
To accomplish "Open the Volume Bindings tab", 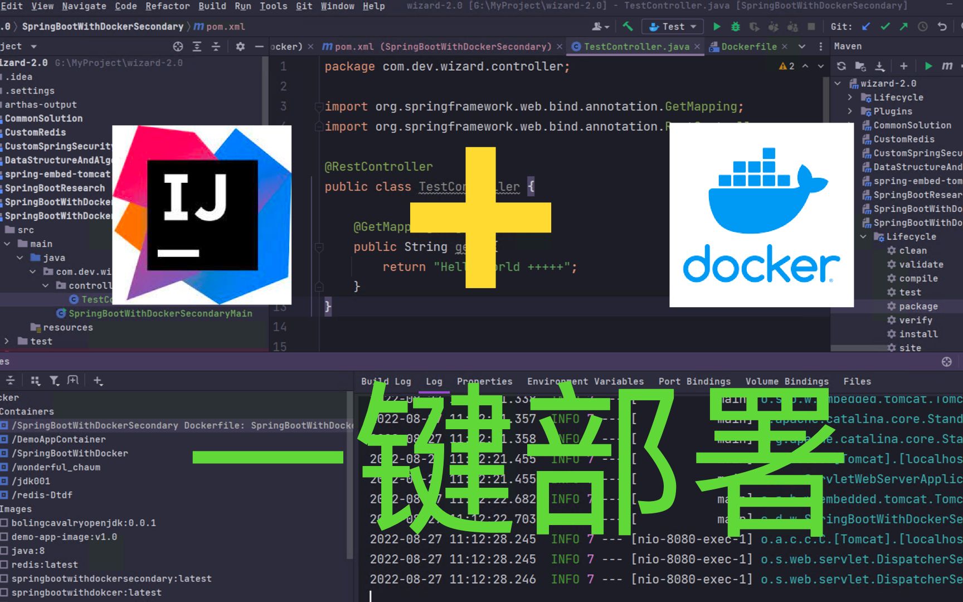I will [787, 381].
